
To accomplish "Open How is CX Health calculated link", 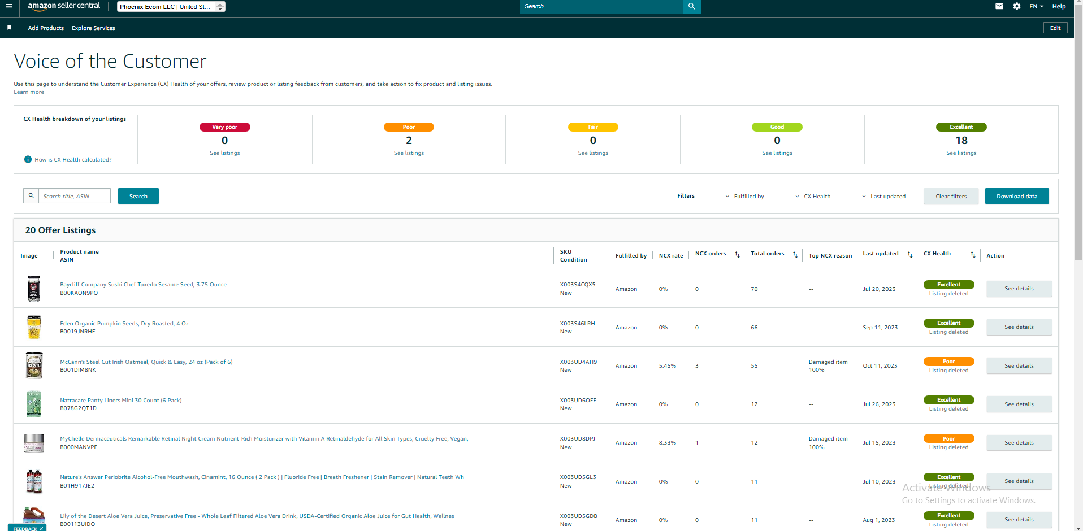I will pos(73,160).
